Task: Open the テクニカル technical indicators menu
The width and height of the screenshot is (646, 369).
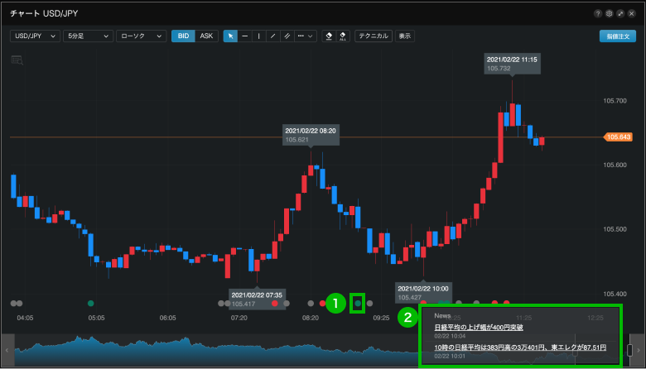Action: pyautogui.click(x=374, y=36)
